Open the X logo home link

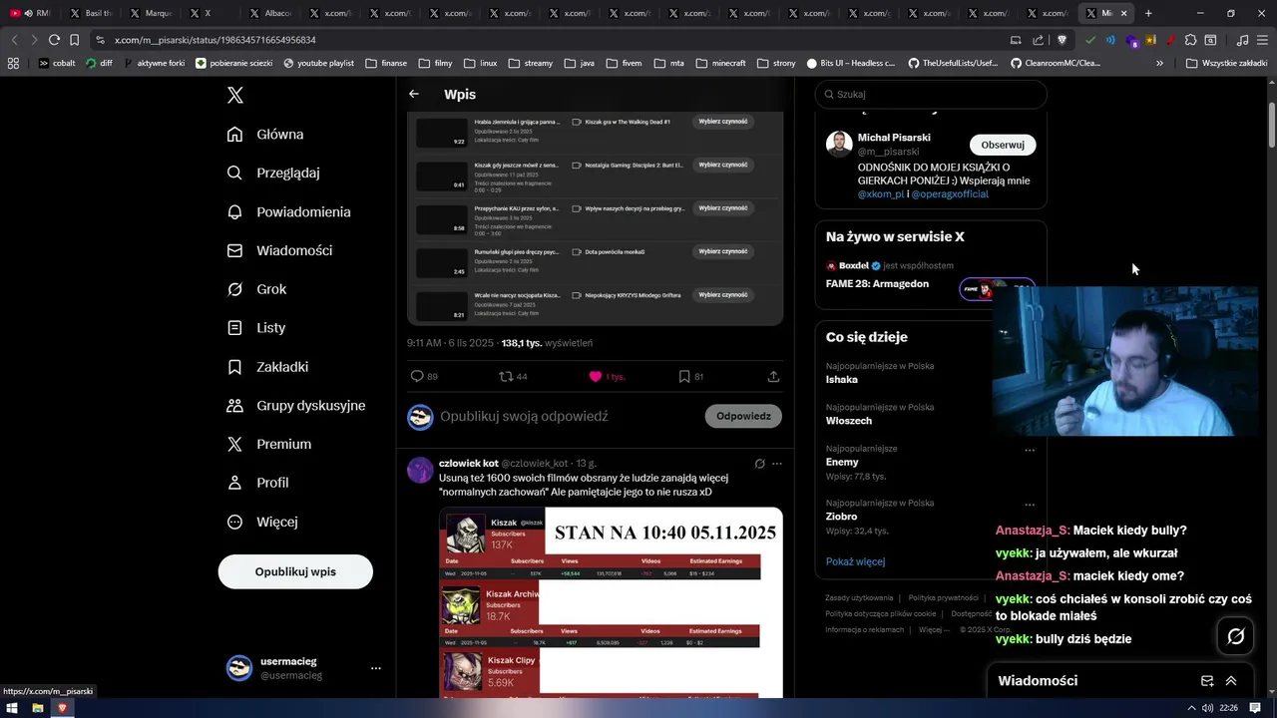235,96
